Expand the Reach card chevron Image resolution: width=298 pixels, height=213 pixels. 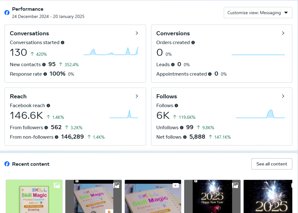[x=137, y=96]
